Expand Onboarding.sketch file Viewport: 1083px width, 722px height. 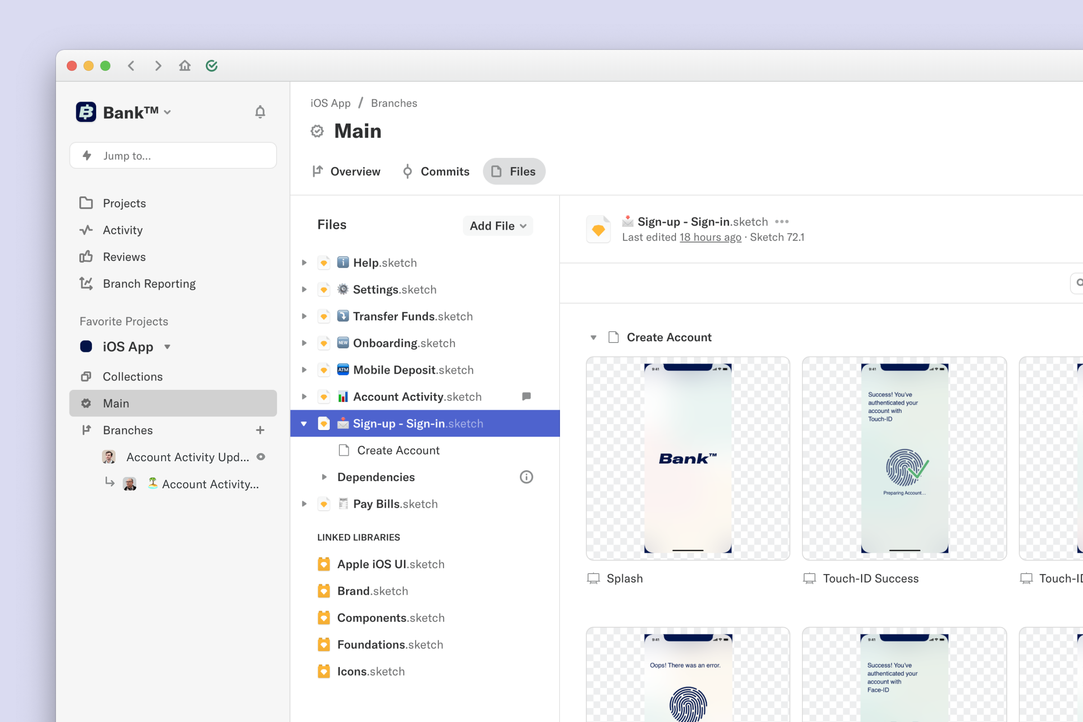tap(304, 342)
